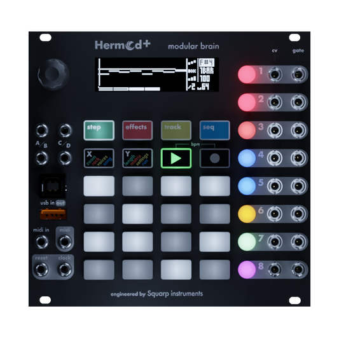Click track 1 gate output jack
Image resolution: width=339 pixels, height=339 pixels.
point(298,74)
